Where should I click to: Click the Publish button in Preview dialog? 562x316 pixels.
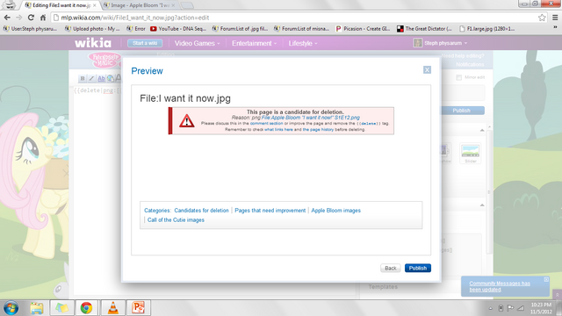tap(418, 268)
